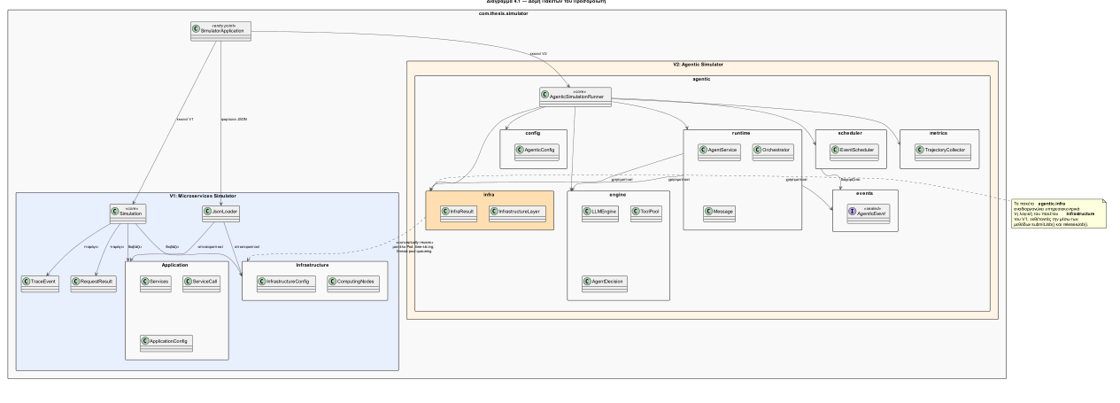The image size is (1120, 403).
Task: Click the 'scheduler' package label
Action: tap(852, 132)
